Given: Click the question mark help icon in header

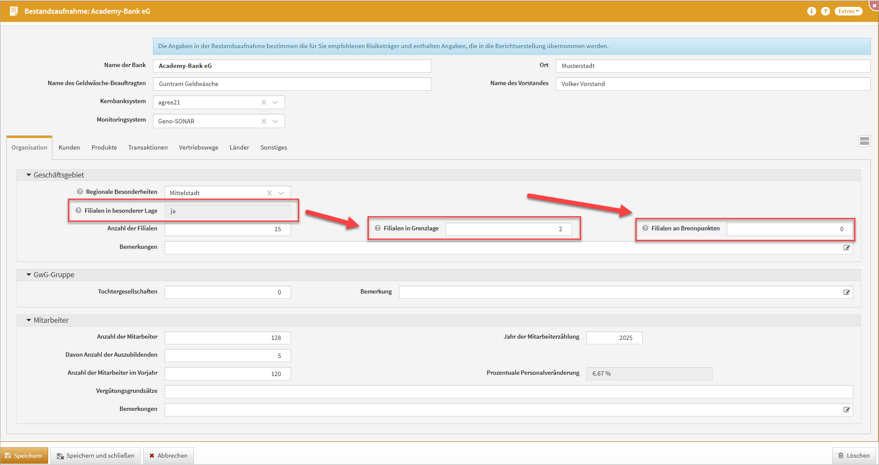Looking at the screenshot, I should click(825, 11).
